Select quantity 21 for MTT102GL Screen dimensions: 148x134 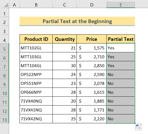(65, 48)
